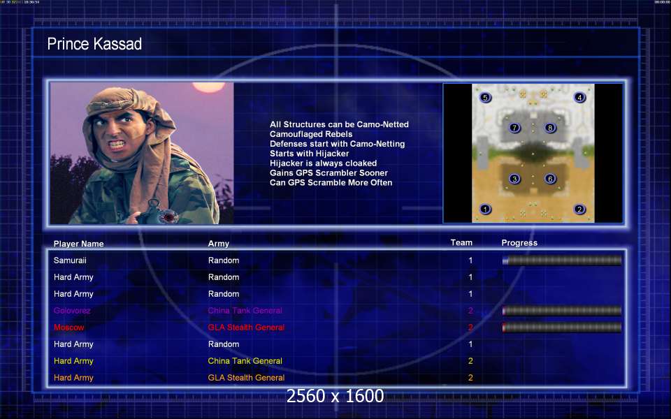Click Golovorez's purple loading progress bar

pyautogui.click(x=562, y=310)
